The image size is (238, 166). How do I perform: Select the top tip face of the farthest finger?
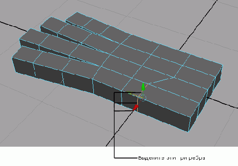(79, 19)
